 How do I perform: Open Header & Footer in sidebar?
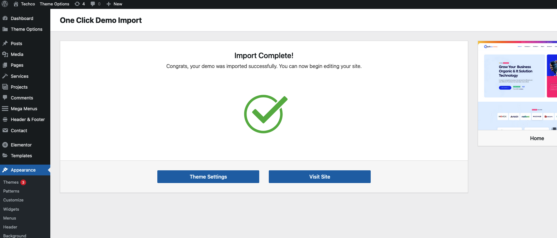coord(28,119)
